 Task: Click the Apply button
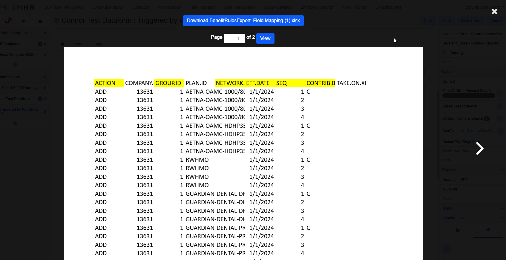(x=447, y=21)
